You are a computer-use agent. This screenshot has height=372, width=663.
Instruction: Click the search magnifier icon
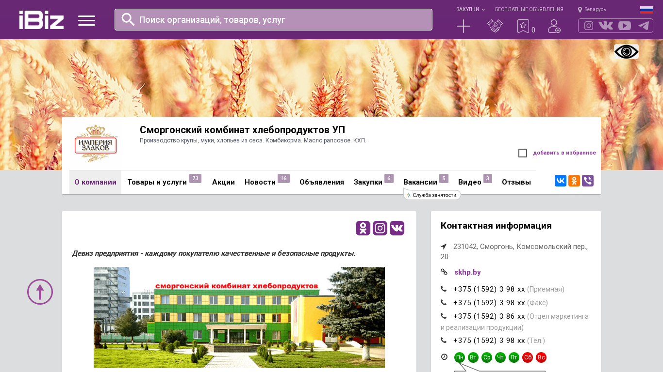point(128,19)
